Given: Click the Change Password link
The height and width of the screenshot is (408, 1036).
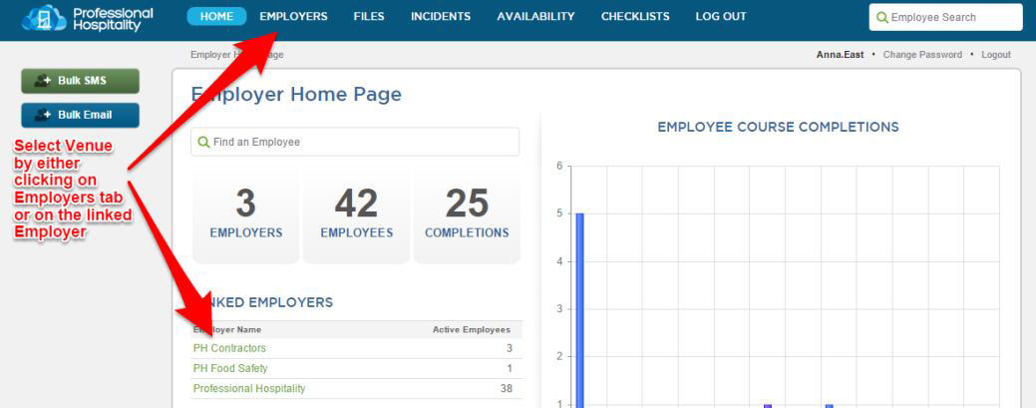Looking at the screenshot, I should (922, 55).
